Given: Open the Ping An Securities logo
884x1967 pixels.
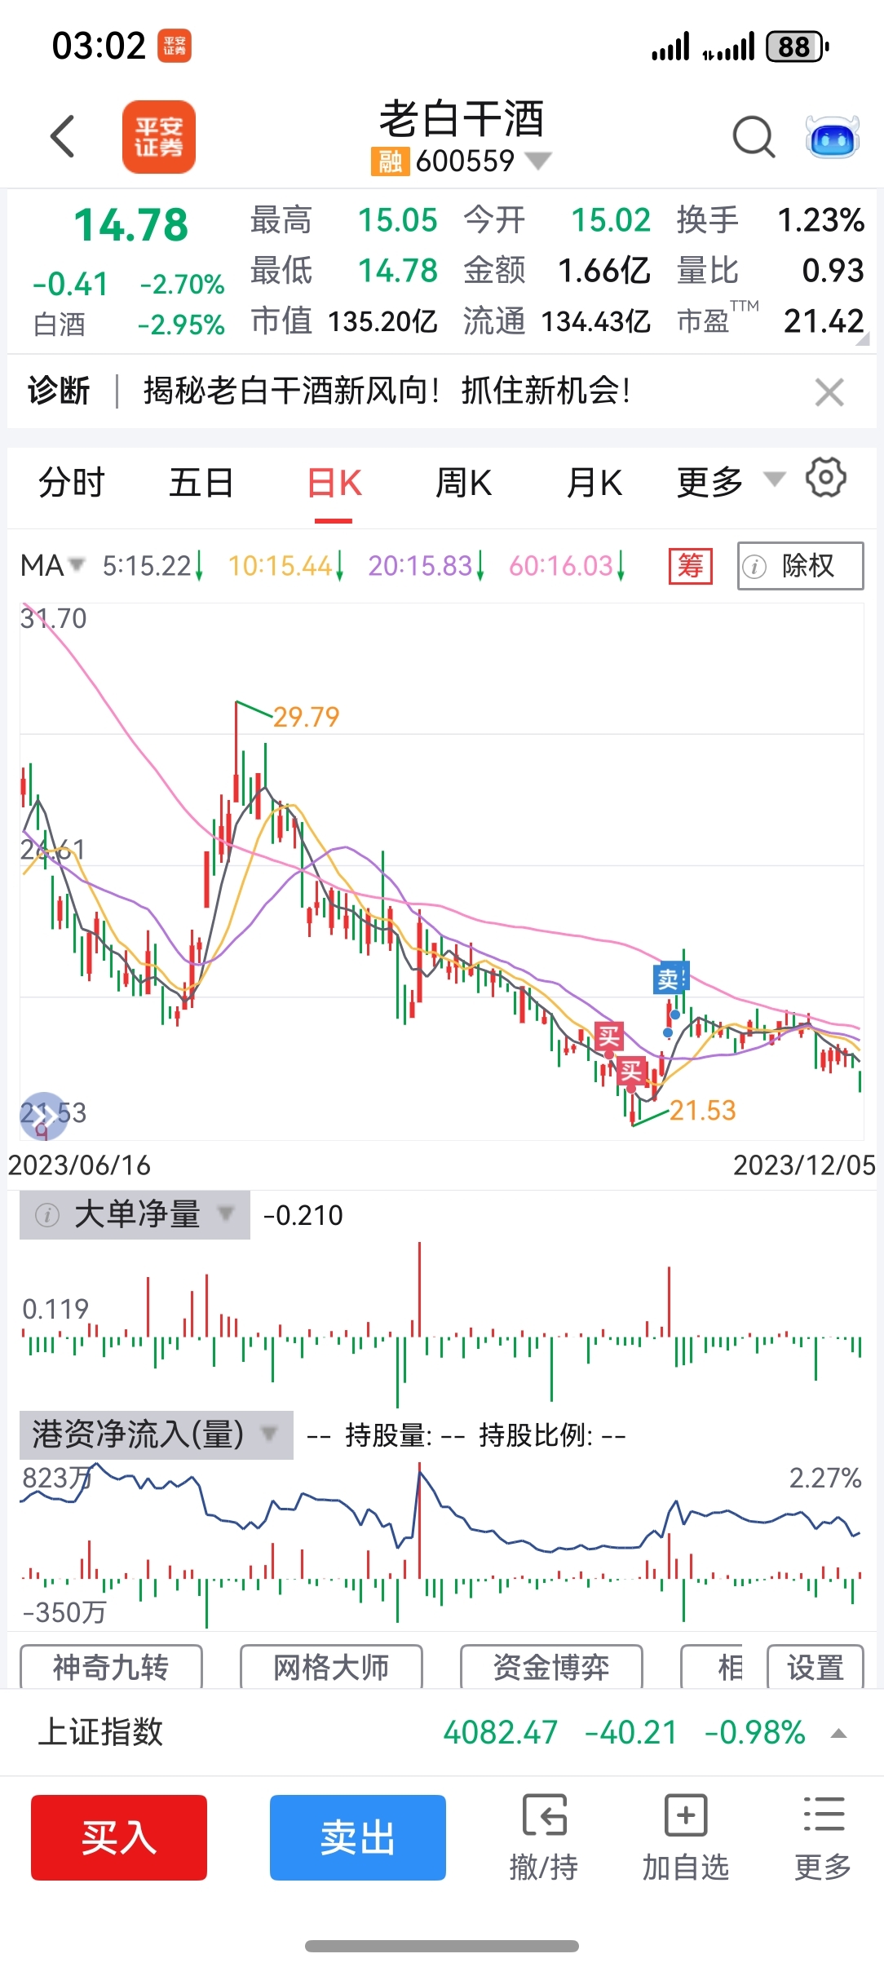Looking at the screenshot, I should pyautogui.click(x=159, y=137).
